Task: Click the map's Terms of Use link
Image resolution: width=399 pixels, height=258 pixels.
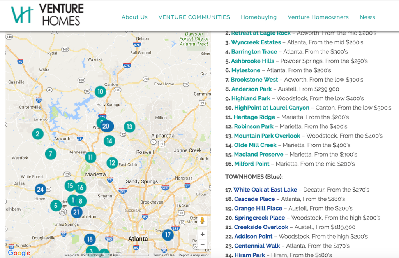Action: 164,255
